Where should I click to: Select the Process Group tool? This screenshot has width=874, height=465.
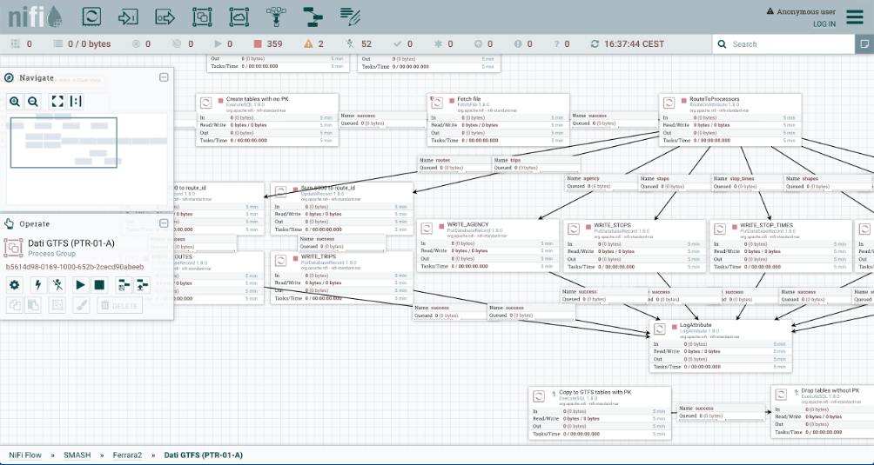click(202, 17)
